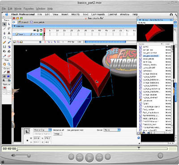The width and height of the screenshot is (179, 165).
Task: Jump to movie end button
Action: [x=107, y=157]
